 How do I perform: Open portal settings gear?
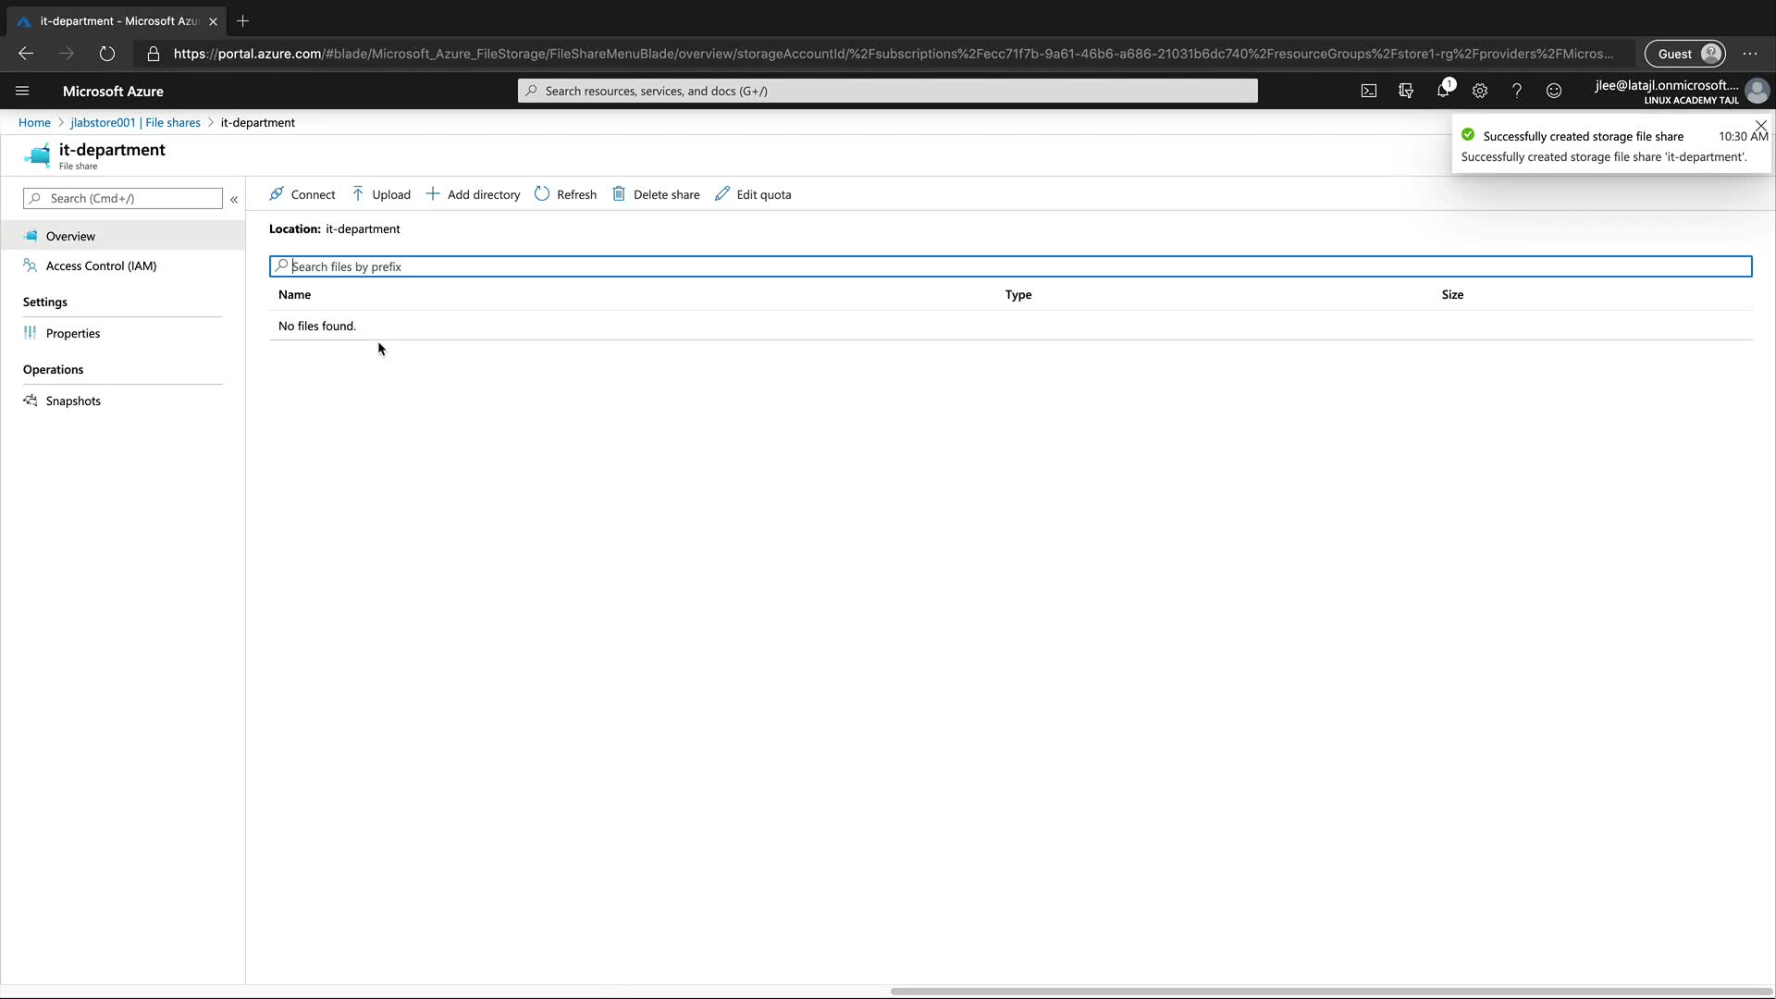tap(1480, 91)
